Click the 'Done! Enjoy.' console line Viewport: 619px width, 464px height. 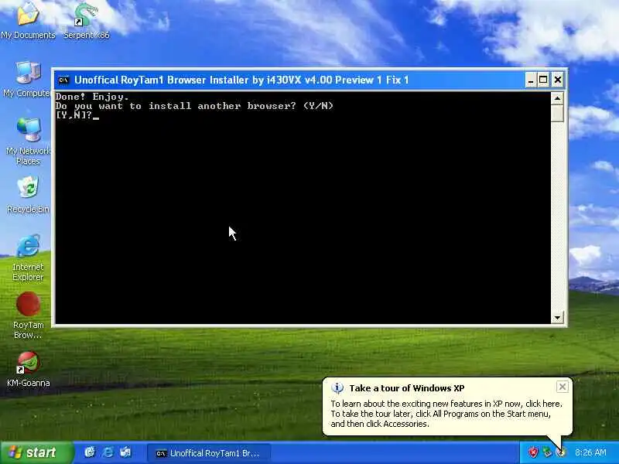pyautogui.click(x=92, y=97)
